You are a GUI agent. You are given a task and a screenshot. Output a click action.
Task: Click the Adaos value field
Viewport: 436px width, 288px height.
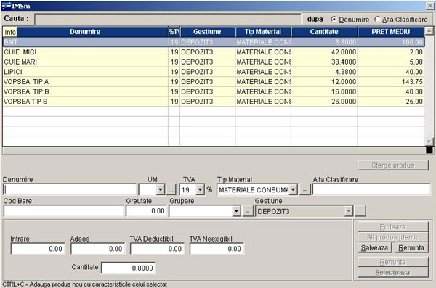click(97, 249)
